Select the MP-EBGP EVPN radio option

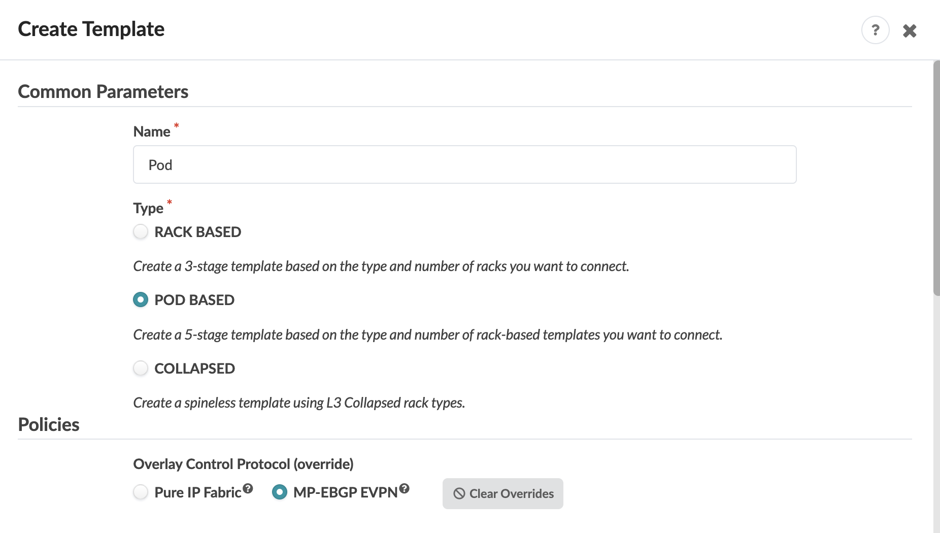click(280, 492)
